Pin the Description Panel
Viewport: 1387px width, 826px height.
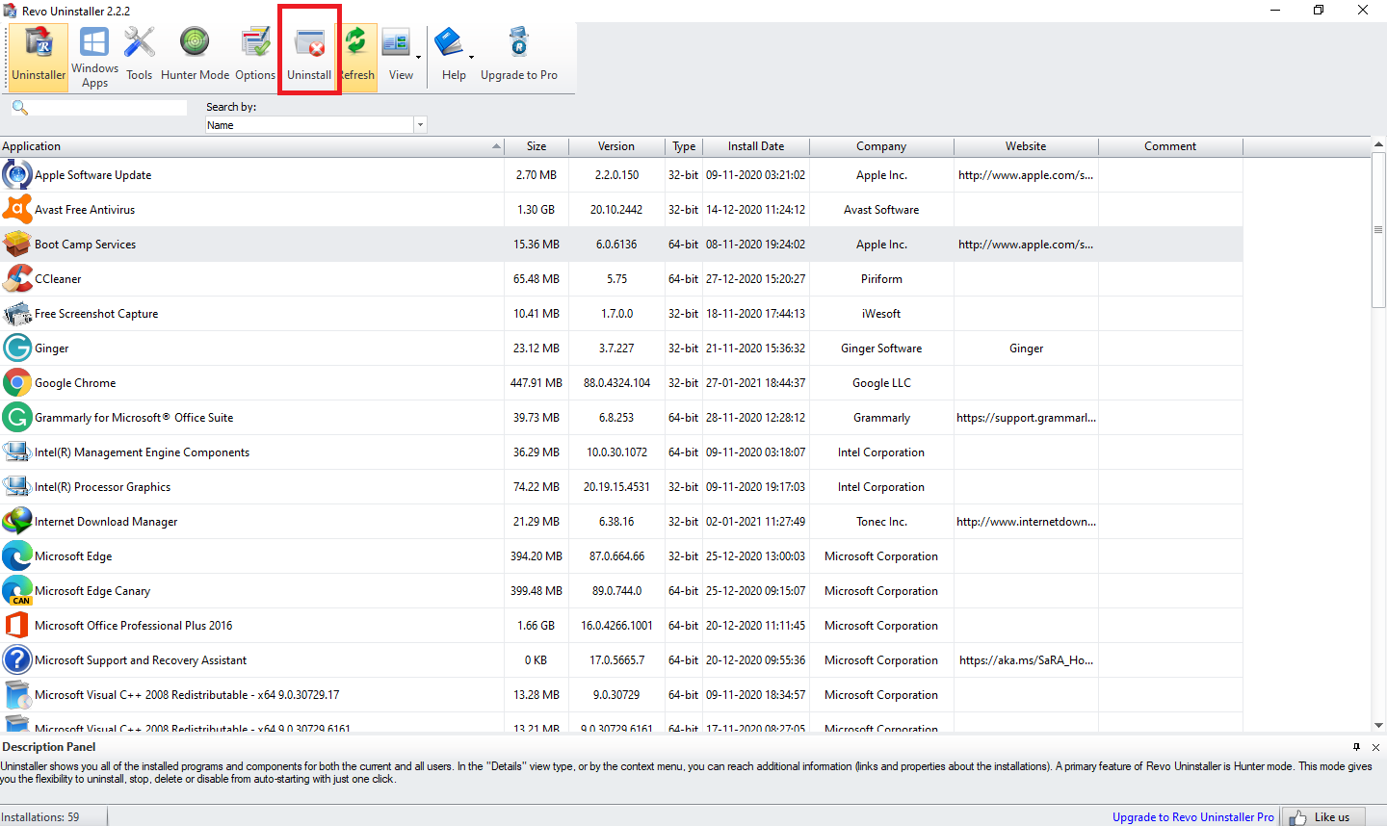click(x=1356, y=747)
